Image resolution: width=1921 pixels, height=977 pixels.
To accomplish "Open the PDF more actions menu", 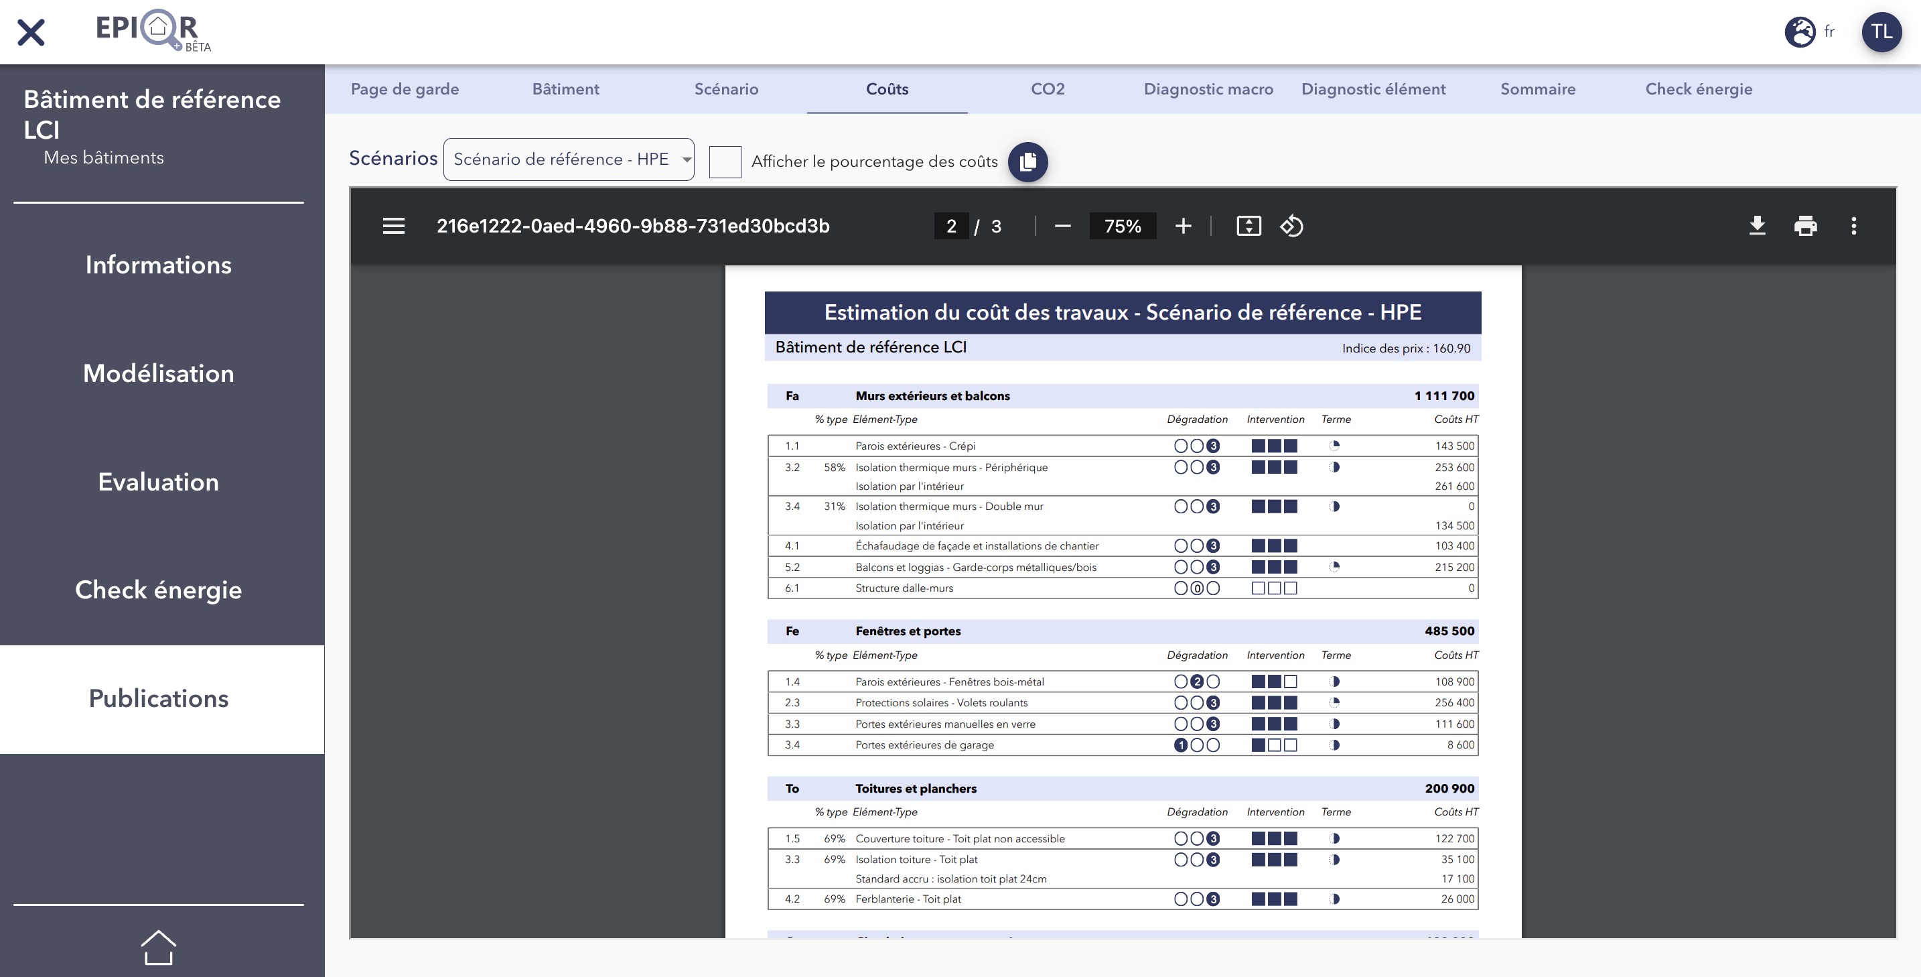I will pos(1854,226).
